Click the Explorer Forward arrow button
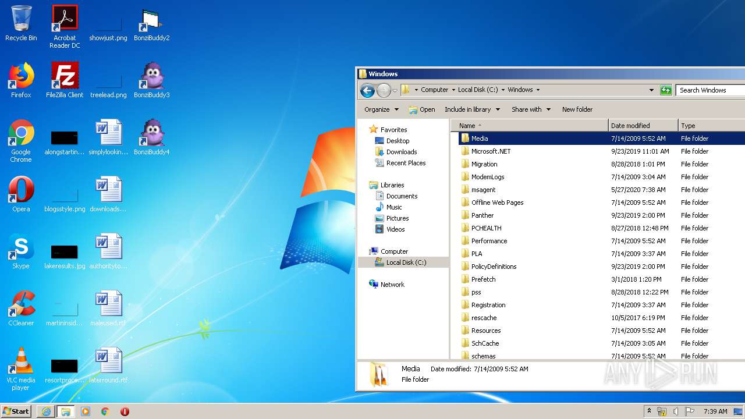The height and width of the screenshot is (419, 745). 384,90
